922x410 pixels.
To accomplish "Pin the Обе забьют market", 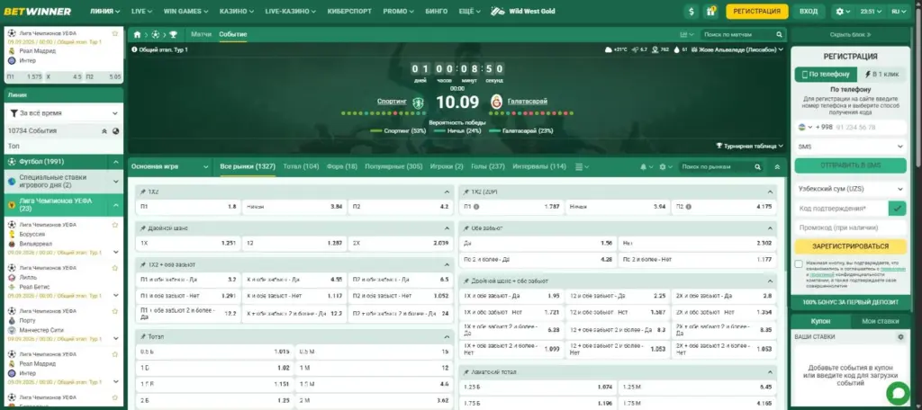I will (x=466, y=227).
